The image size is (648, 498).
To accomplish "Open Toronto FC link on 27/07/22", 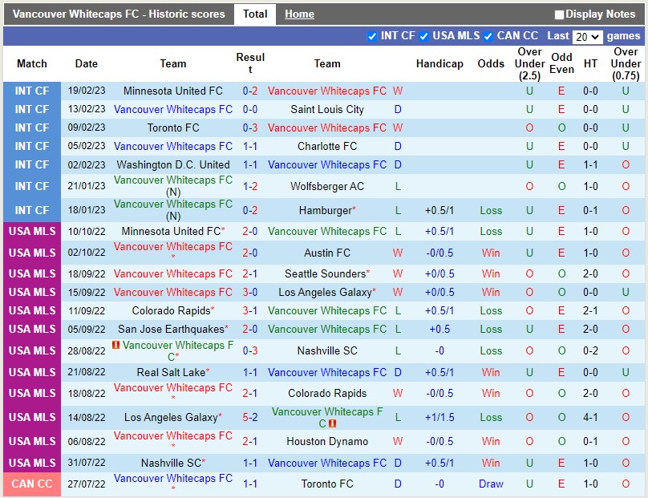I will (x=327, y=484).
